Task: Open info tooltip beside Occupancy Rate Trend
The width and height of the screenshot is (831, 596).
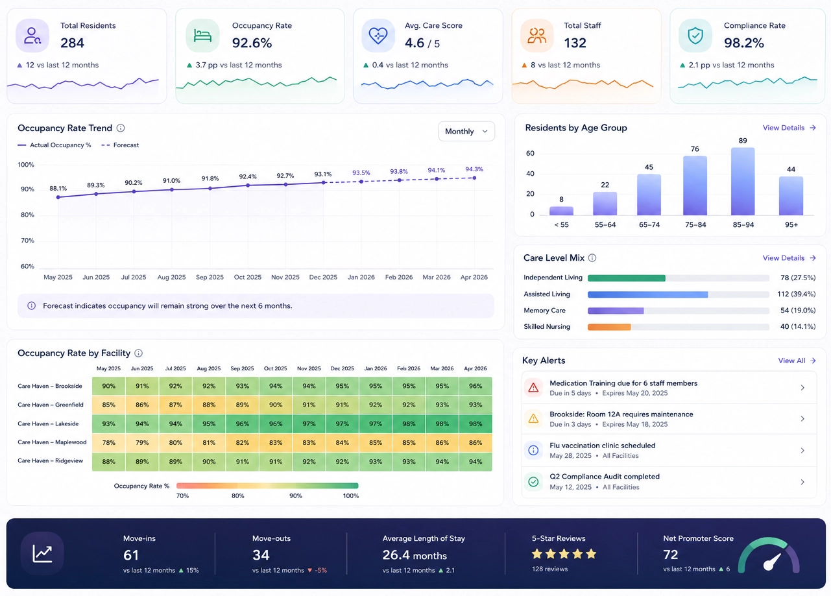Action: point(121,128)
